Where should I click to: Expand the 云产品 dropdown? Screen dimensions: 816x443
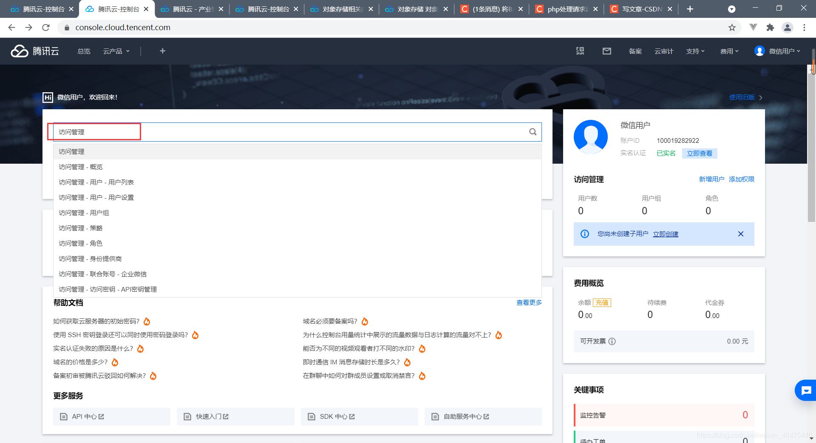[x=116, y=51]
